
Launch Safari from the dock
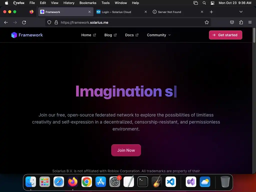point(59,182)
